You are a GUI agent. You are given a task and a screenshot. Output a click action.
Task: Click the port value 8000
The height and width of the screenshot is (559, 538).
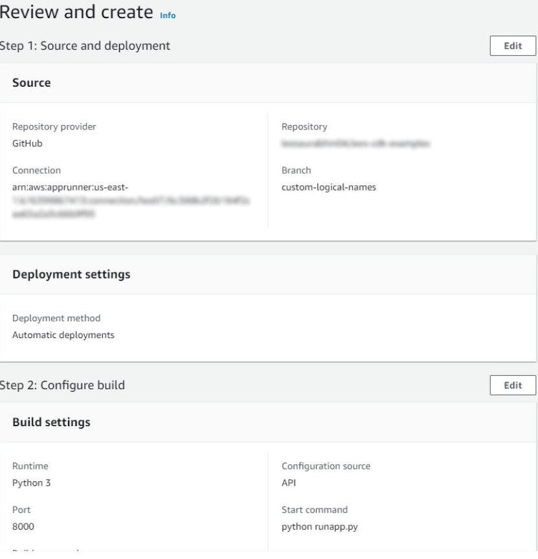(x=24, y=526)
